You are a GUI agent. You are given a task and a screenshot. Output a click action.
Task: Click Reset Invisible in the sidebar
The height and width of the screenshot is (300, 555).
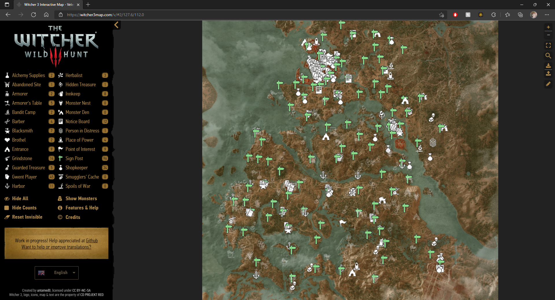click(27, 217)
